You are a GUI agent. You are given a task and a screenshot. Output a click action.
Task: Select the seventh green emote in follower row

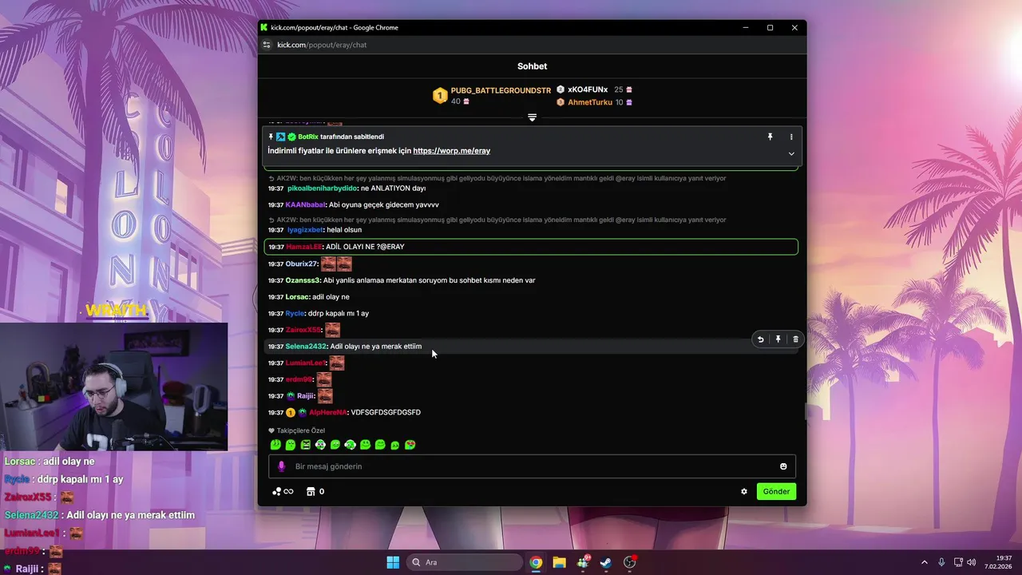[365, 445]
